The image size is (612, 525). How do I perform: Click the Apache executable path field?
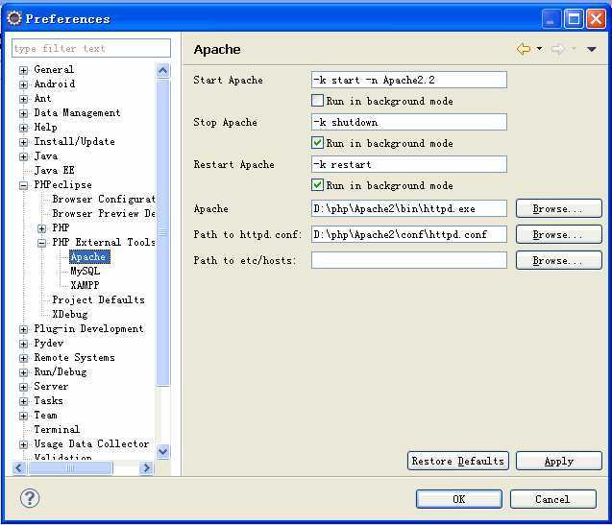[409, 208]
